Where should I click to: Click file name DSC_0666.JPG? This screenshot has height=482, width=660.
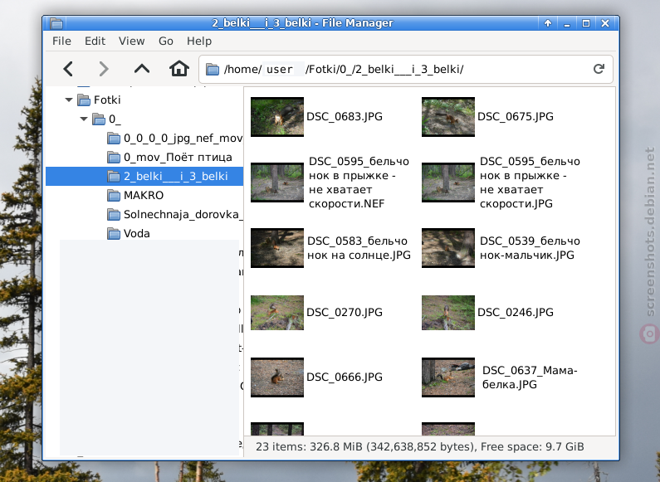[x=345, y=377]
